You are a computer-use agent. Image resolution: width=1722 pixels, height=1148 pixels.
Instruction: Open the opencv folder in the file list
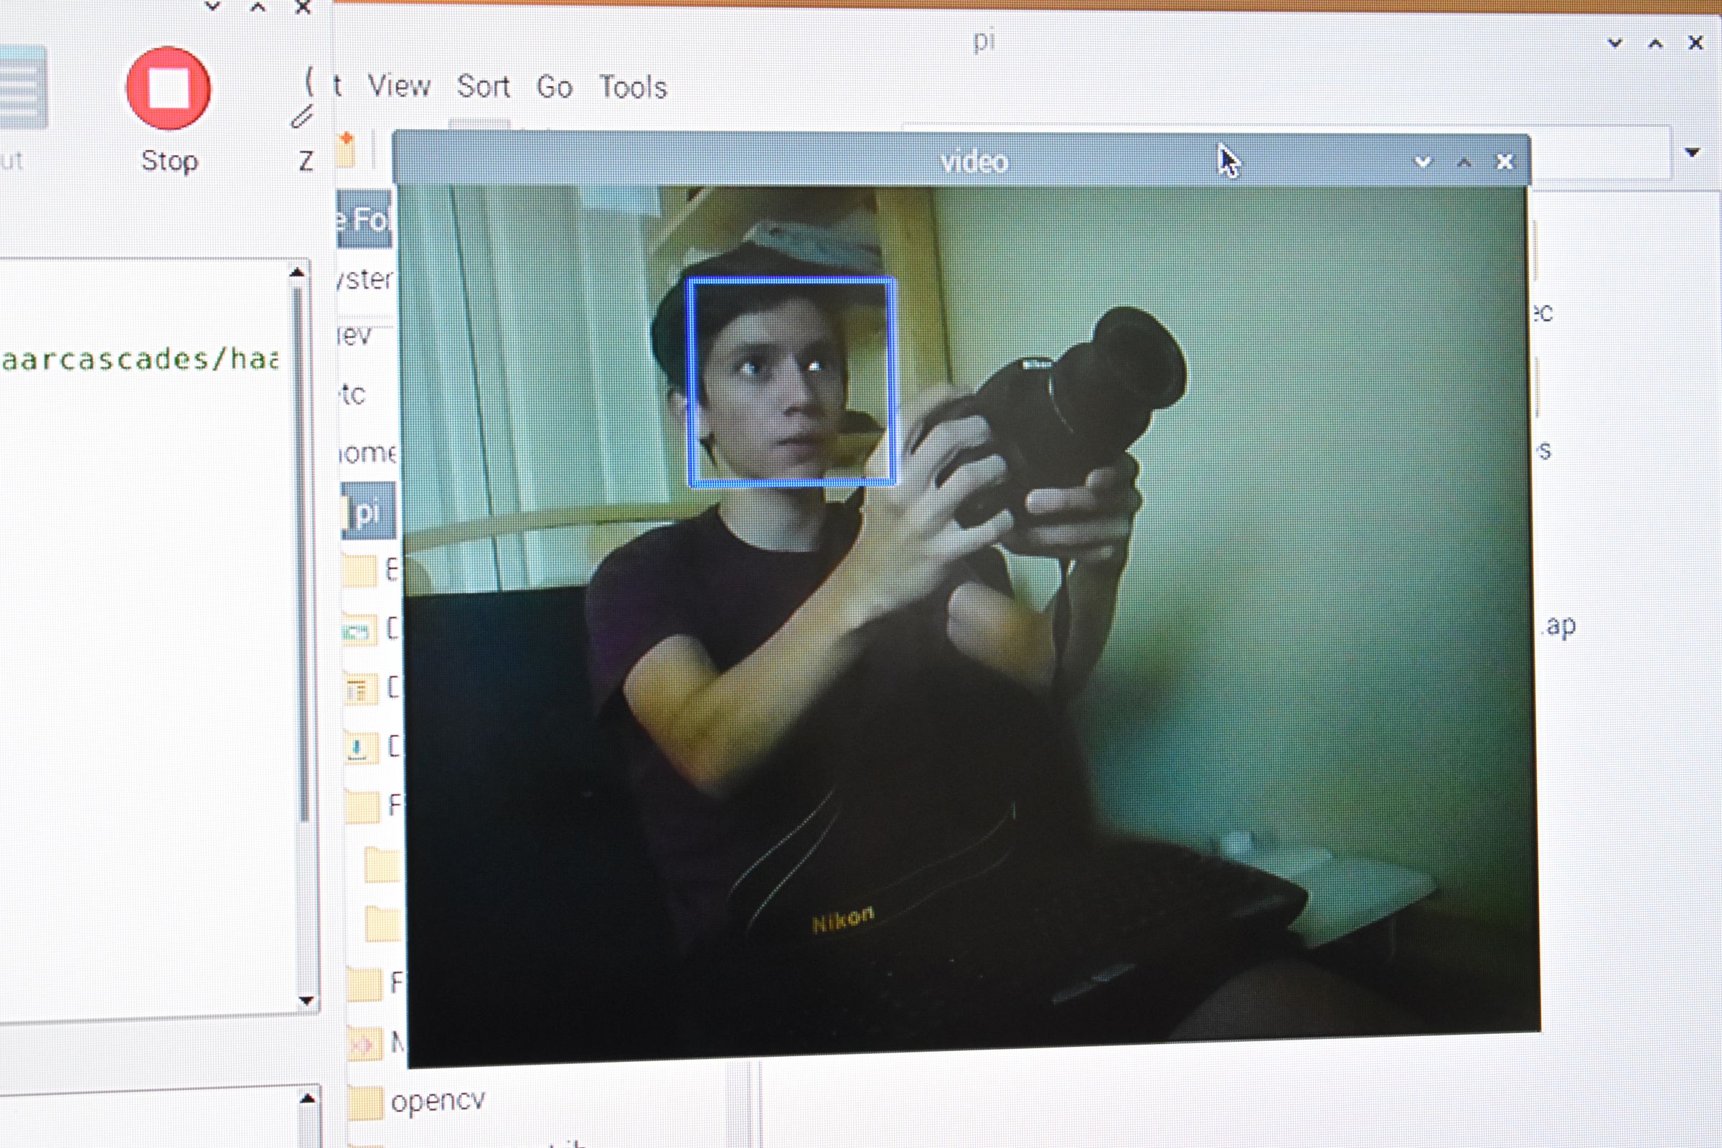click(x=437, y=1100)
